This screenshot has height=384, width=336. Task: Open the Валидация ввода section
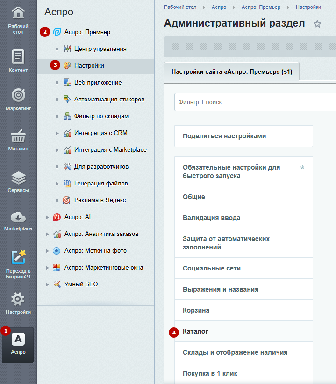click(x=243, y=218)
